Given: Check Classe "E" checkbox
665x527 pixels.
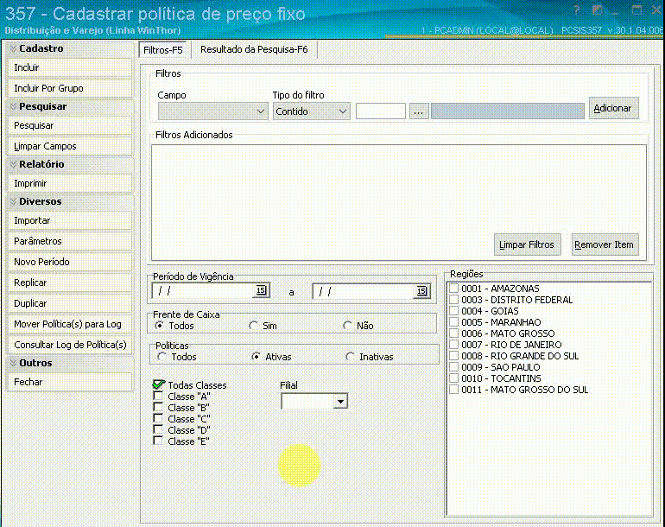Looking at the screenshot, I should pyautogui.click(x=158, y=441).
